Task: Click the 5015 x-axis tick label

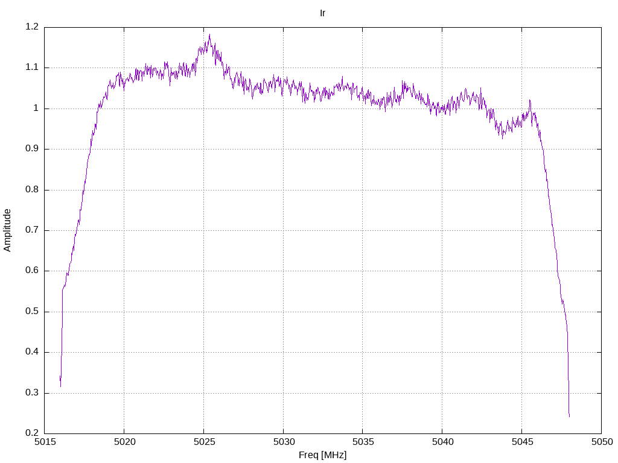Action: click(45, 442)
